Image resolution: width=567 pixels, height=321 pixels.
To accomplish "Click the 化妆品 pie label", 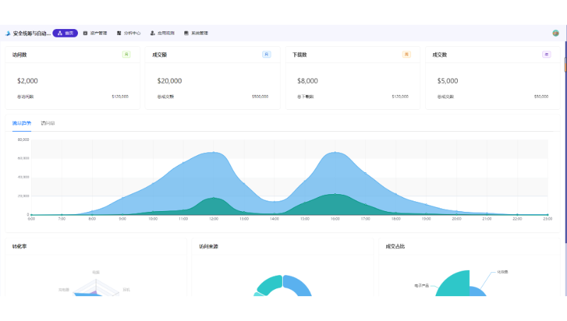I will point(503,272).
